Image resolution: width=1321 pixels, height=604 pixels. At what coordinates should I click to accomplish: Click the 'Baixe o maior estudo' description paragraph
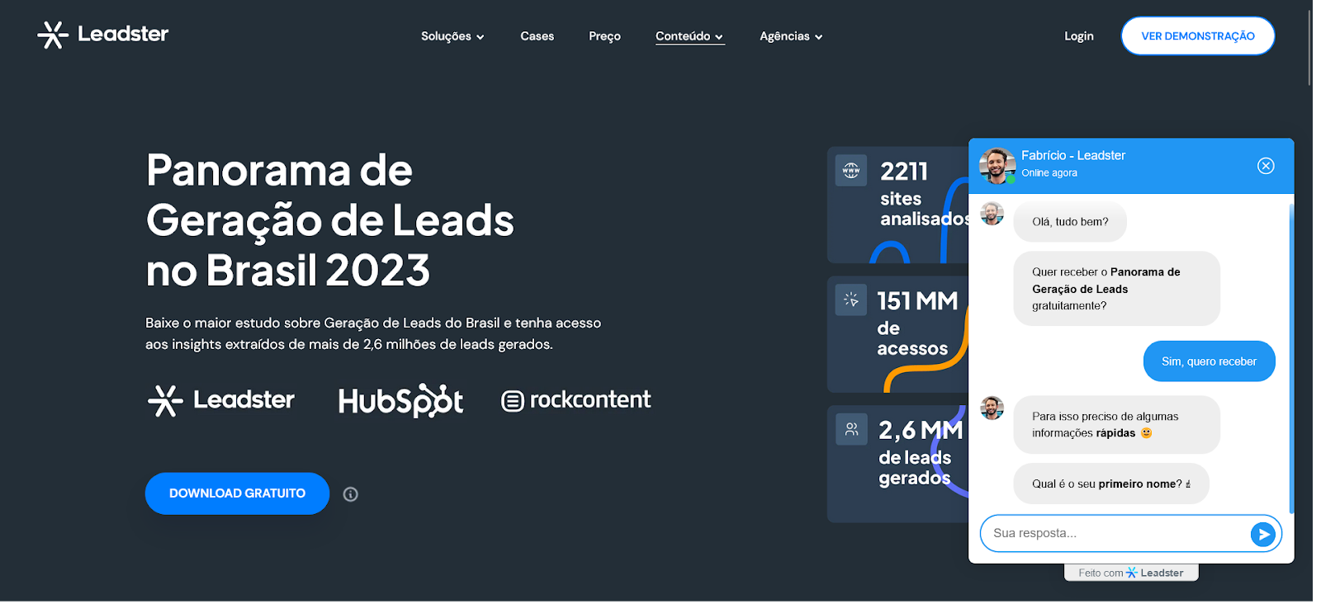(x=373, y=333)
